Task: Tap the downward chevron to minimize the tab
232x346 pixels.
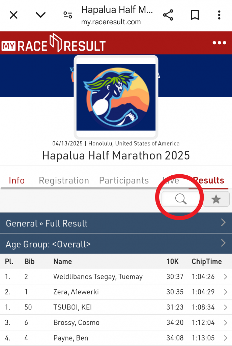Action: pyautogui.click(x=41, y=15)
